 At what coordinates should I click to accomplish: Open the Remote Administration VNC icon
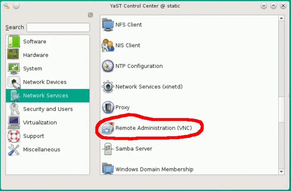[108, 128]
